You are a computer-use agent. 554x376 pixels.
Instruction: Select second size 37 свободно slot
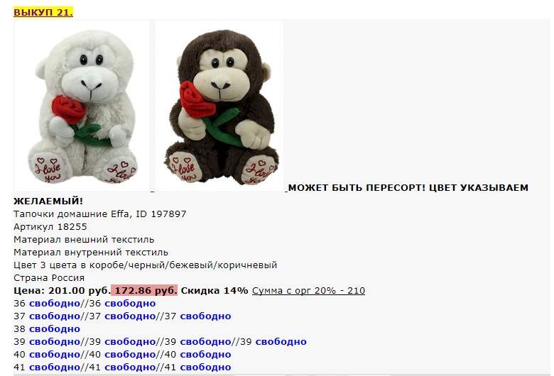130,316
